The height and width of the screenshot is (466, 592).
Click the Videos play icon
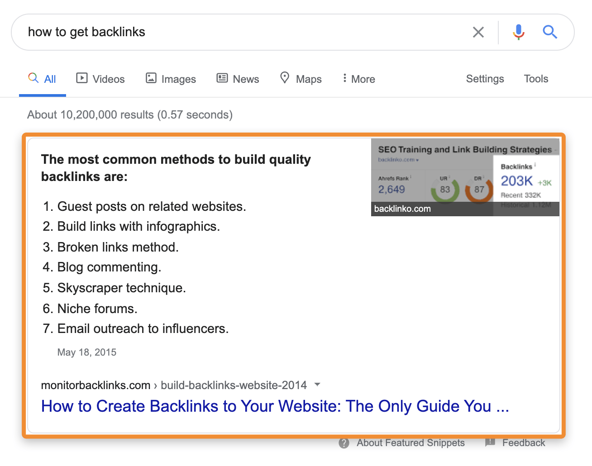click(81, 78)
